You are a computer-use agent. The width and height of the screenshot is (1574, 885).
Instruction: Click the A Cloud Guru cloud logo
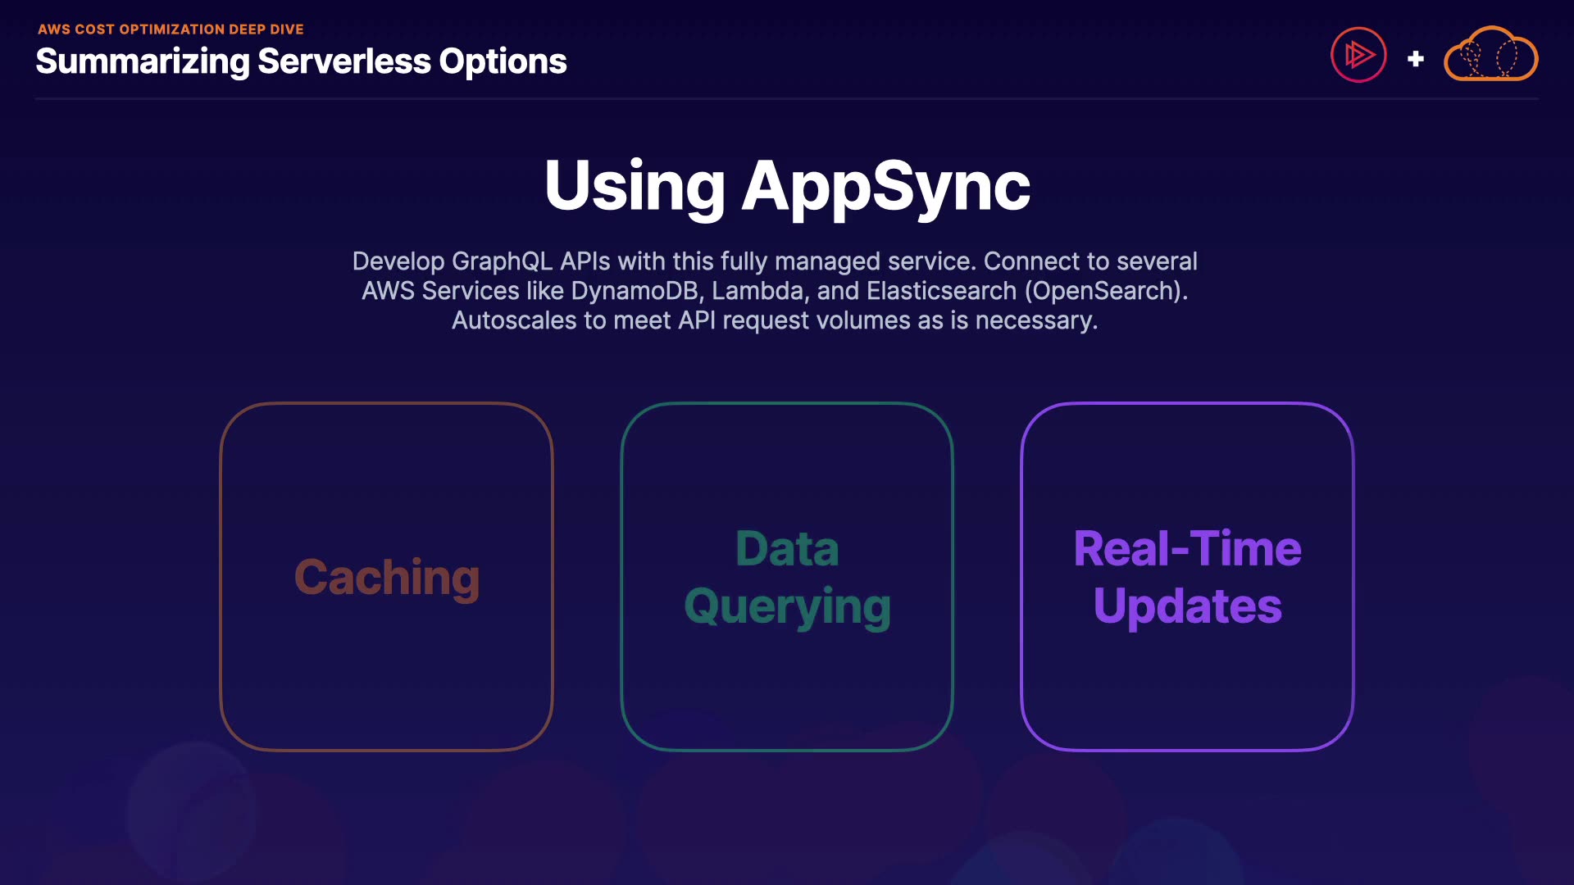(x=1490, y=56)
